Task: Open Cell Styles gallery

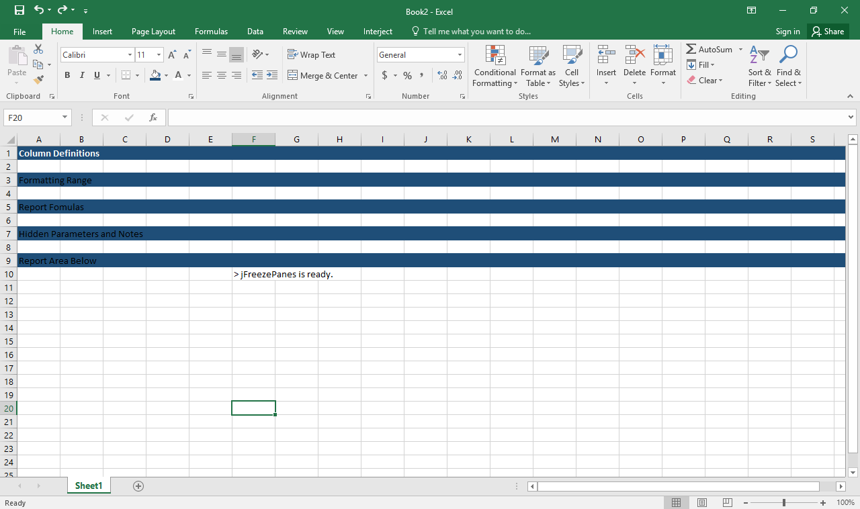Action: pyautogui.click(x=572, y=66)
